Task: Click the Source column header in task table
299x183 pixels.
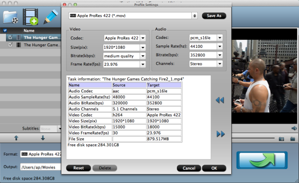Action: tap(129, 85)
